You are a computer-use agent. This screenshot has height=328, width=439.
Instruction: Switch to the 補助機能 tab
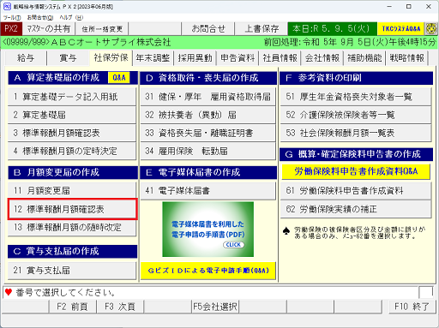tap(364, 58)
